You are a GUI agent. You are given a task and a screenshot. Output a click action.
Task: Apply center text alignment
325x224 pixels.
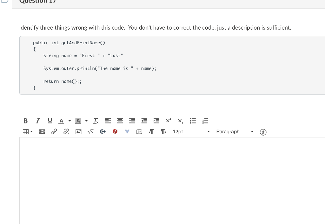[x=120, y=121]
